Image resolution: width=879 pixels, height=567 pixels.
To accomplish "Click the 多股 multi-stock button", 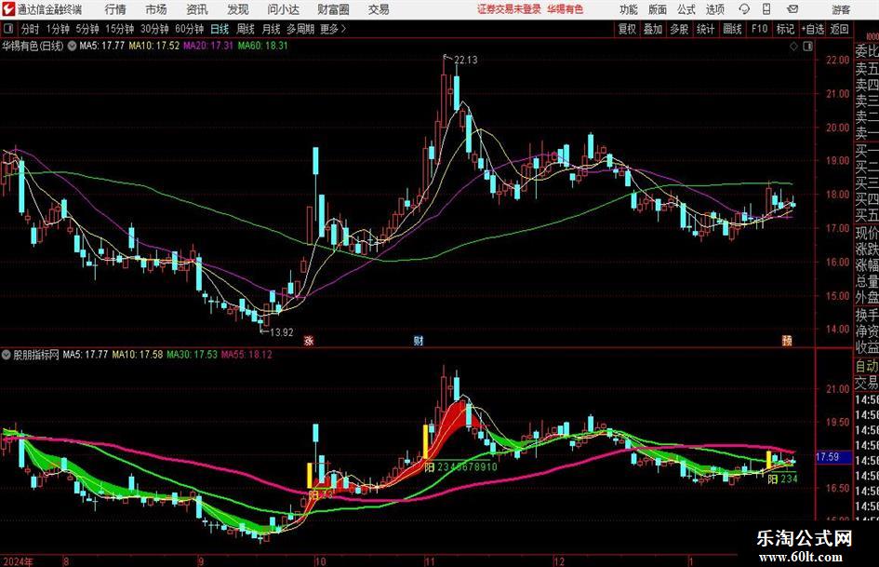I will 679,29.
